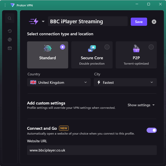Expand Show settings
166x166 pixels.
coord(141,105)
